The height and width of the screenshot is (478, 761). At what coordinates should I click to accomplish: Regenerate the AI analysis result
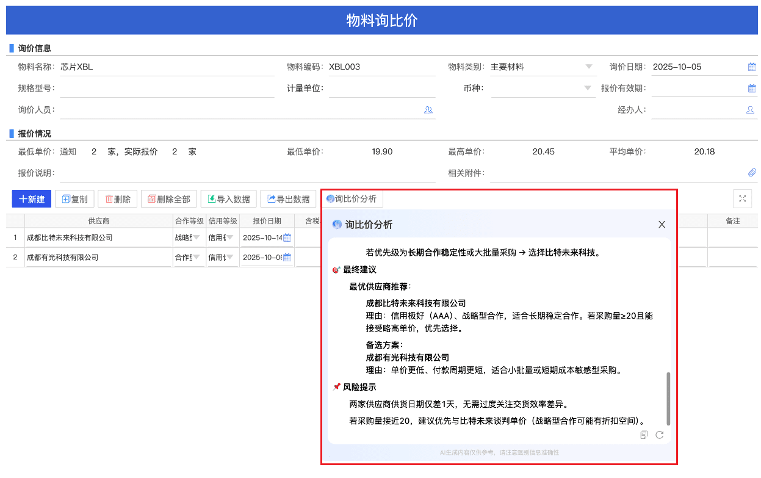660,435
